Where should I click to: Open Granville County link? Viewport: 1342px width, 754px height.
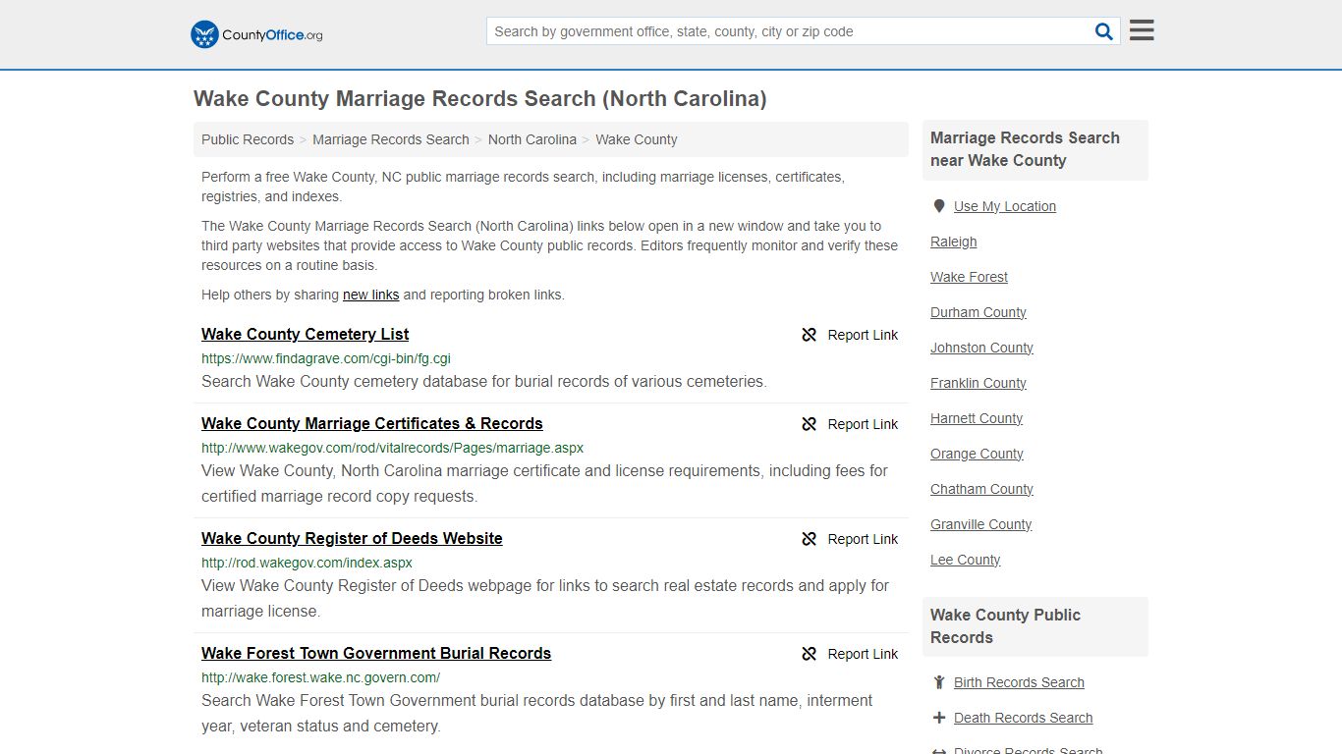(x=981, y=524)
